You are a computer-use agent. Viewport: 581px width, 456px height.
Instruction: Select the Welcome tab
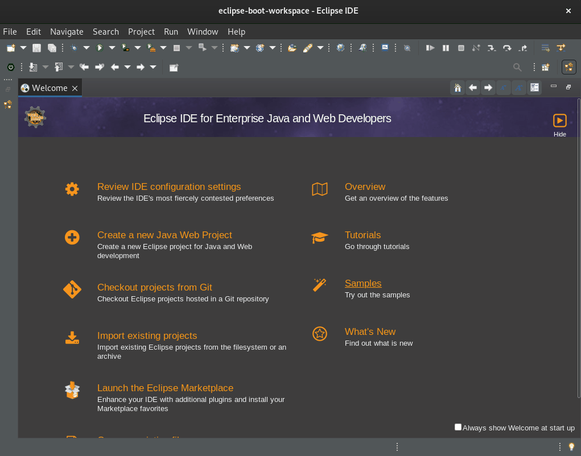click(x=50, y=88)
